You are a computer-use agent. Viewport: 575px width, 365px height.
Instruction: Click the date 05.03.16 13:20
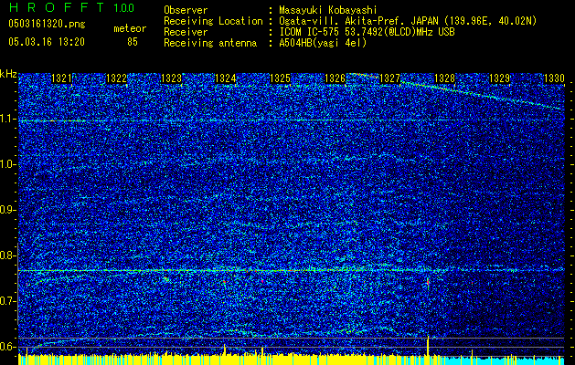click(47, 42)
